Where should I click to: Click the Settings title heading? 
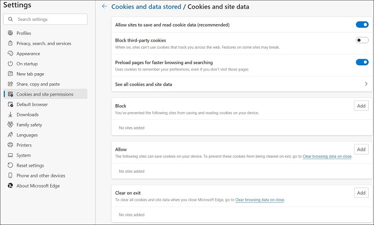17,5
